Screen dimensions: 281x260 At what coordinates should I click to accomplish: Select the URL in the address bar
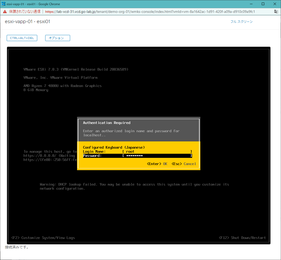point(150,12)
